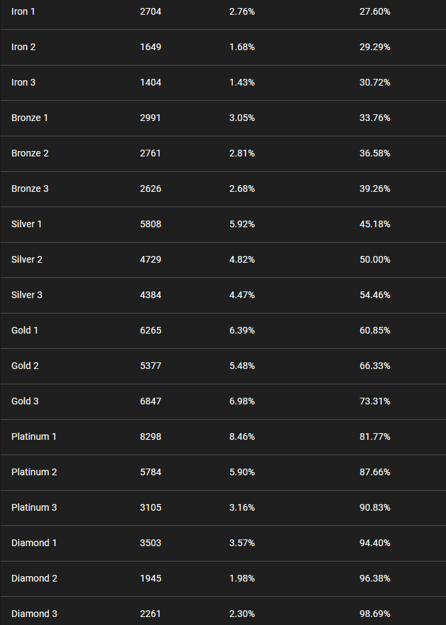This screenshot has width=446, height=625.
Task: Select Diamond 3 cumulative value 98.69%
Action: click(x=374, y=614)
